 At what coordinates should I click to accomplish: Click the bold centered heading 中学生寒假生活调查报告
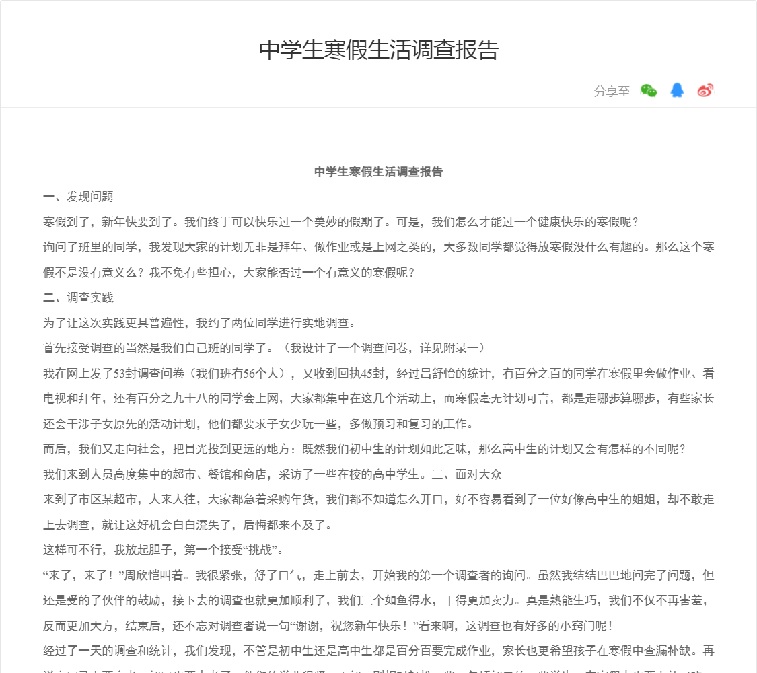pyautogui.click(x=378, y=172)
